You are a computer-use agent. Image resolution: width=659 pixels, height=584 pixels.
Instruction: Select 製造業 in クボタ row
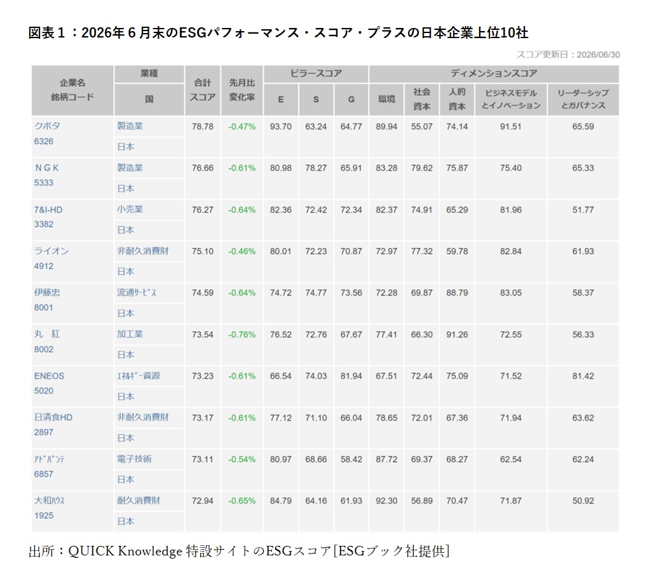tap(130, 126)
